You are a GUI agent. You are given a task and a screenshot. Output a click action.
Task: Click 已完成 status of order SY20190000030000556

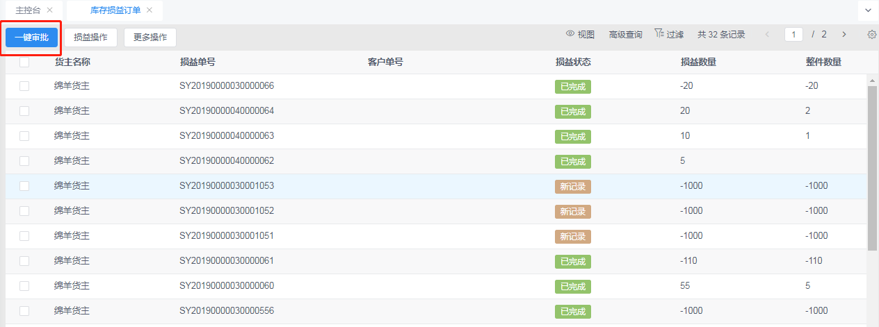point(573,312)
